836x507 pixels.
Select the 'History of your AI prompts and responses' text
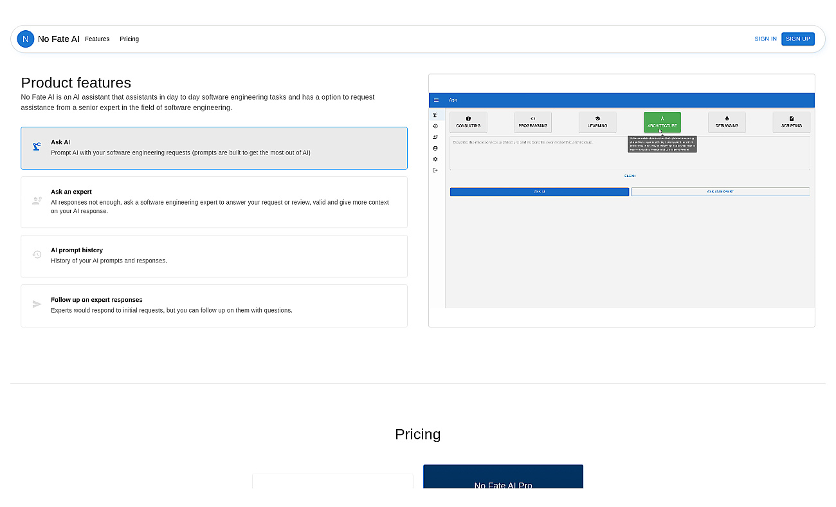pyautogui.click(x=109, y=261)
